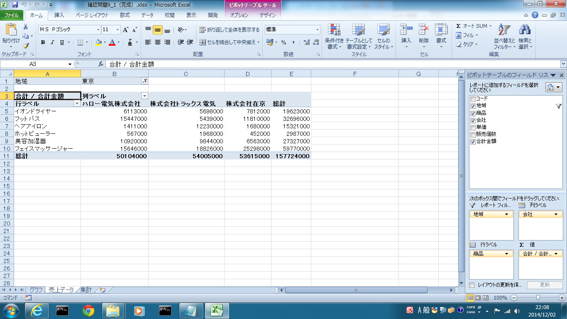Click the align left icon
The height and width of the screenshot is (319, 567).
148,42
